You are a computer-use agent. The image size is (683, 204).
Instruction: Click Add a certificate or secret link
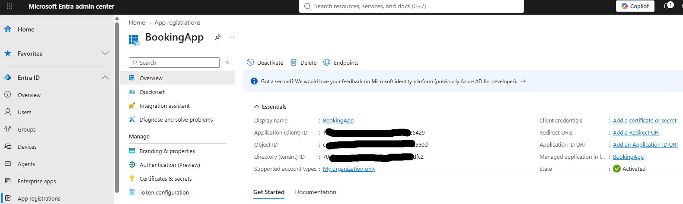tap(645, 120)
